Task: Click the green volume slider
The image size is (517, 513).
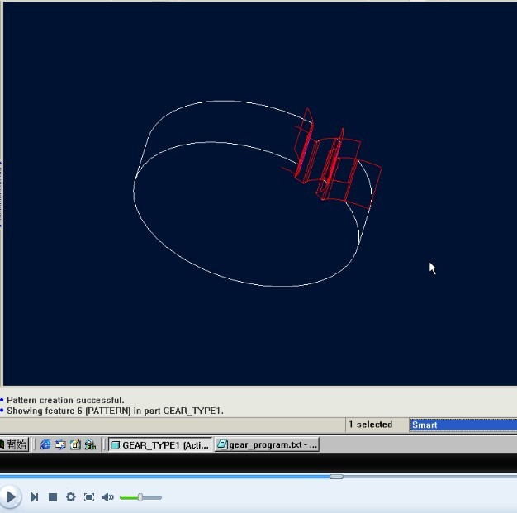Action: [140, 497]
